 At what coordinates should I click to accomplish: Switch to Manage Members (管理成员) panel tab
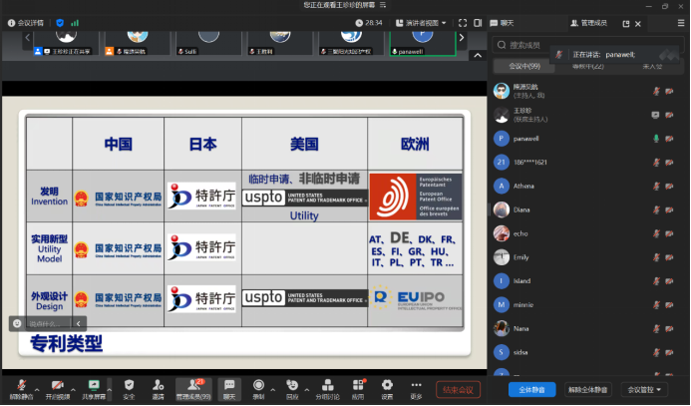tap(588, 23)
